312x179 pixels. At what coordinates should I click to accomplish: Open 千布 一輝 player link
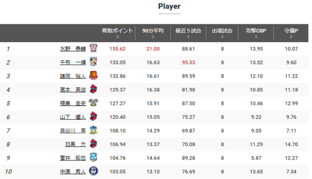point(73,62)
